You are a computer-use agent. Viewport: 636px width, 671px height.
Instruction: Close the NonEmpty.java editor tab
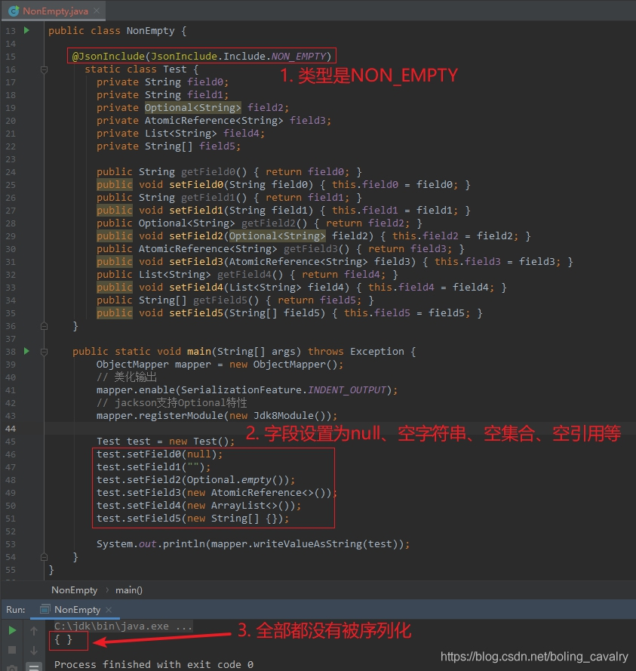[97, 11]
